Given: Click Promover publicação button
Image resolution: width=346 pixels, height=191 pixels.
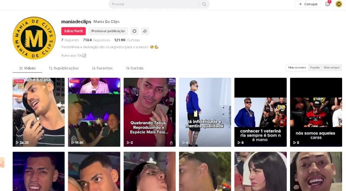Looking at the screenshot, I should coord(108,31).
